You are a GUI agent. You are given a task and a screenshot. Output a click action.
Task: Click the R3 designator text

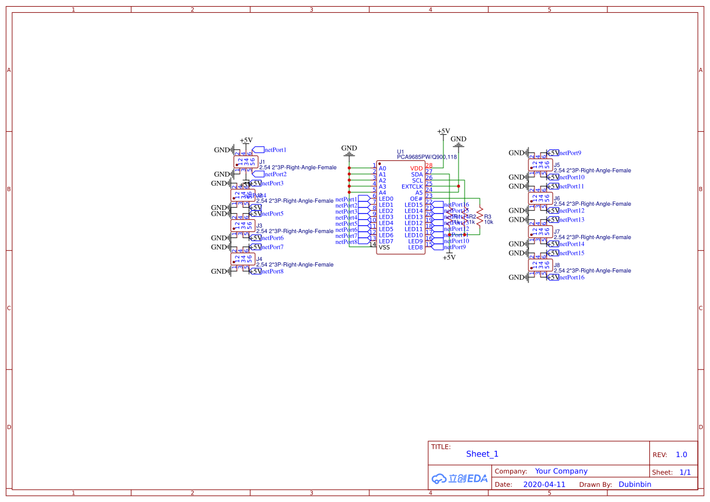click(x=488, y=217)
